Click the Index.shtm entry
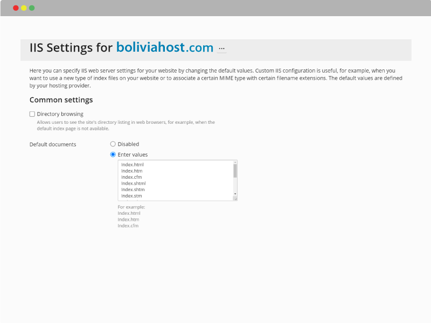The width and height of the screenshot is (431, 323). click(x=133, y=189)
